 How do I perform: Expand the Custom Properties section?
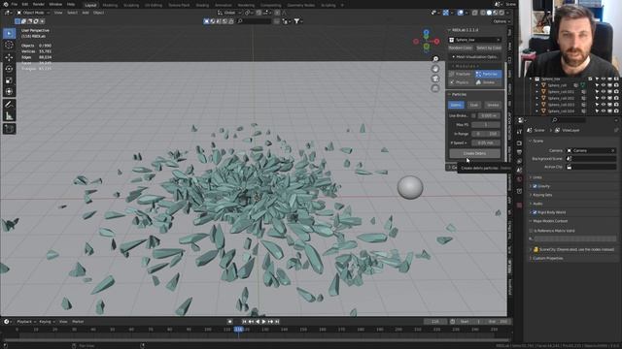pos(548,259)
